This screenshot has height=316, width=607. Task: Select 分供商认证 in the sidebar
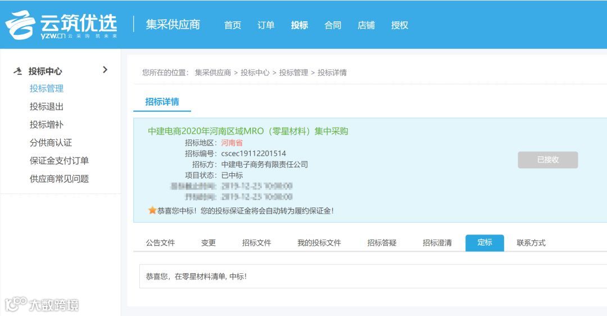point(51,142)
